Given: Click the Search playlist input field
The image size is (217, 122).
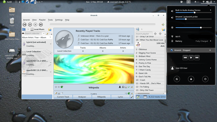Looking at the screenshot, I should 144,34.
